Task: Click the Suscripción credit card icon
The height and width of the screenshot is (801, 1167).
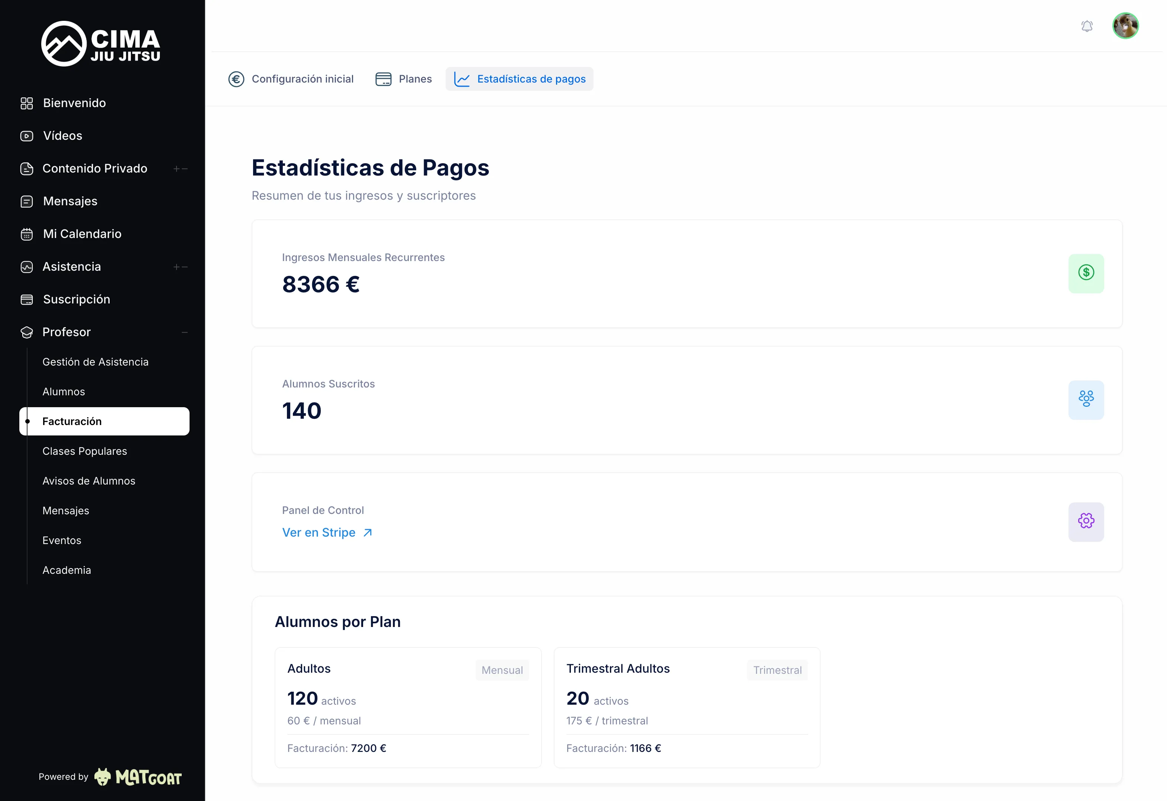Action: [x=27, y=299]
